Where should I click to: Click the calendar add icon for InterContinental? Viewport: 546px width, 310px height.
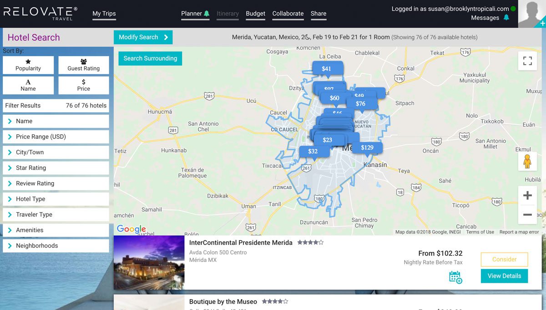pos(455,277)
